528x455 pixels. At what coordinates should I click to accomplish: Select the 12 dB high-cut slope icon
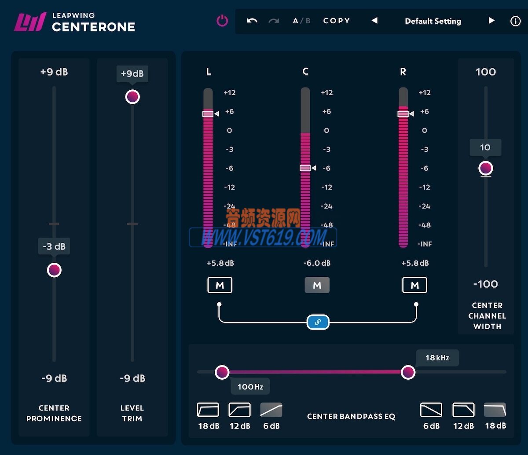coord(463,410)
